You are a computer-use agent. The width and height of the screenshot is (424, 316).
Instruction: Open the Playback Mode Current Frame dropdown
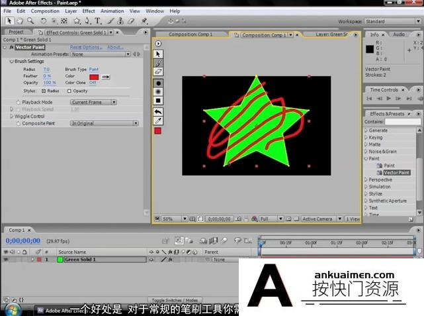click(x=93, y=103)
